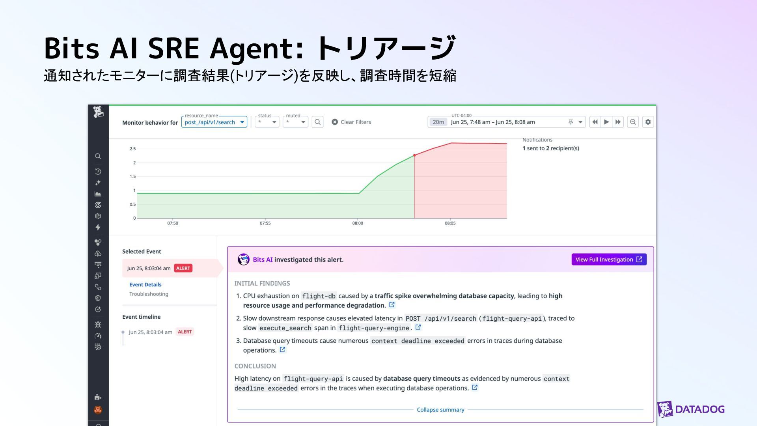This screenshot has height=426, width=757.
Task: Click the alert trigger point on graph
Action: point(414,155)
